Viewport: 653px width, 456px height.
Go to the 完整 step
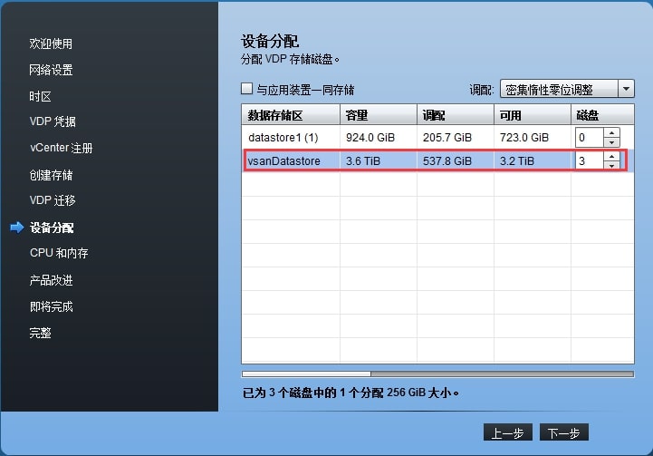[40, 333]
